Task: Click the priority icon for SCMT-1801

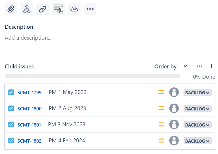Action: [x=161, y=124]
